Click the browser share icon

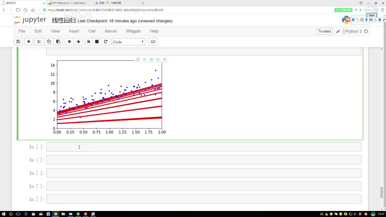pyautogui.click(x=356, y=10)
